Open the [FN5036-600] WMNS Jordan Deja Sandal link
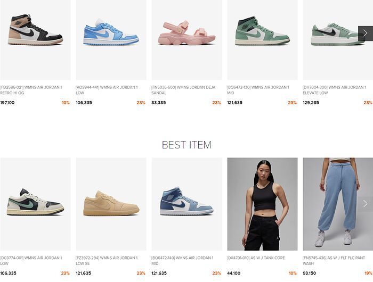 pos(183,90)
